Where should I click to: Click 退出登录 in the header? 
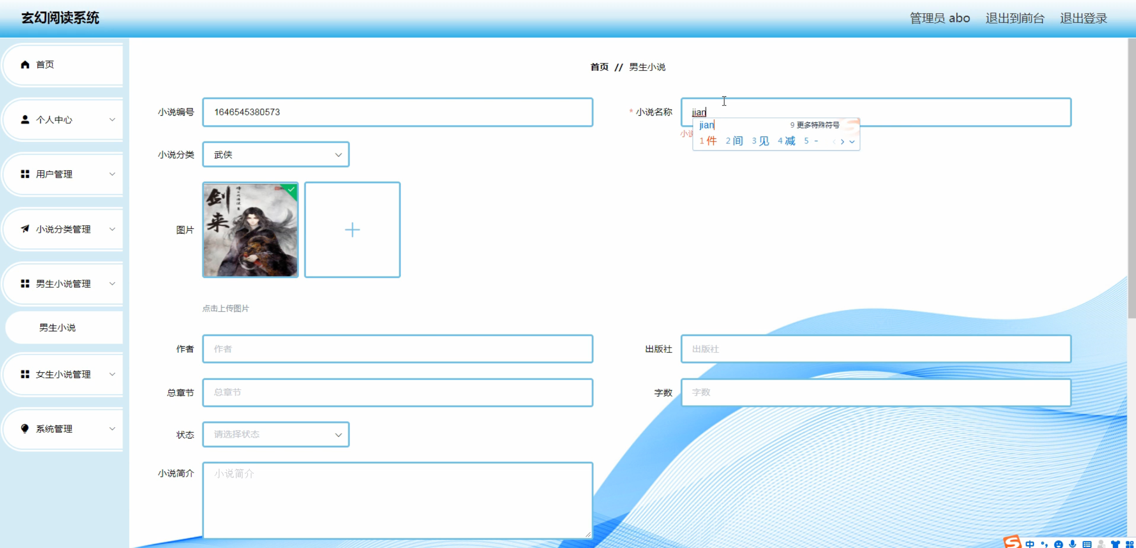1084,18
